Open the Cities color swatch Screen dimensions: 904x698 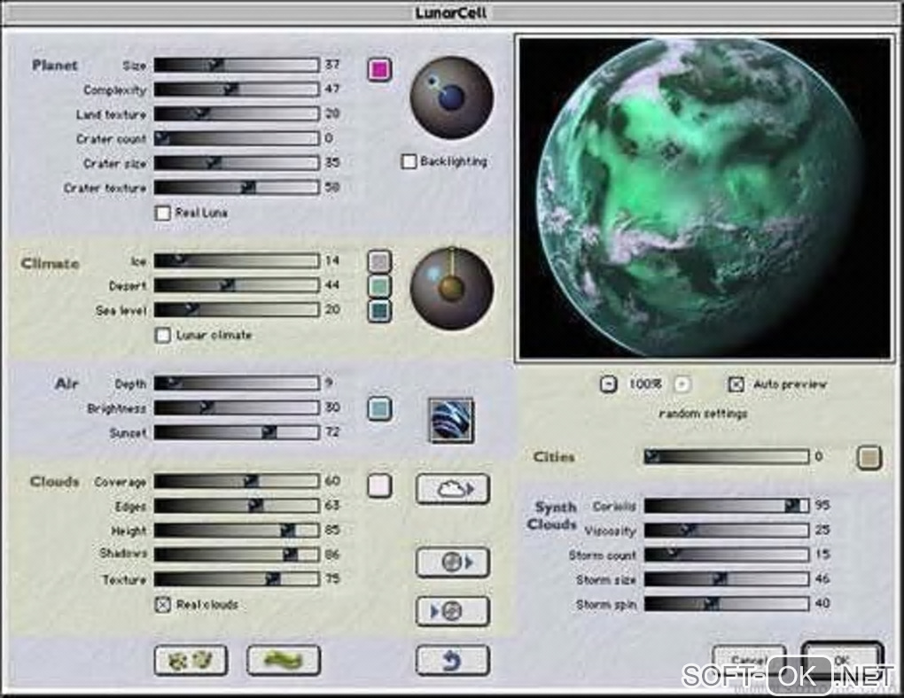869,458
